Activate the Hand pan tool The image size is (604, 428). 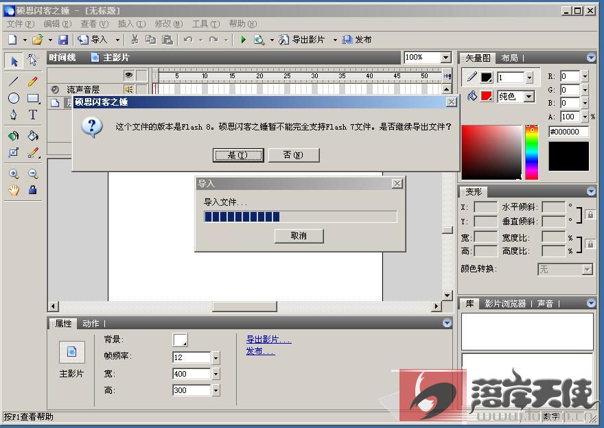tap(14, 190)
